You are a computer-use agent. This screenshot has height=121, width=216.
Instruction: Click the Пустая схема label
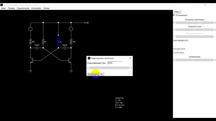click(x=179, y=53)
